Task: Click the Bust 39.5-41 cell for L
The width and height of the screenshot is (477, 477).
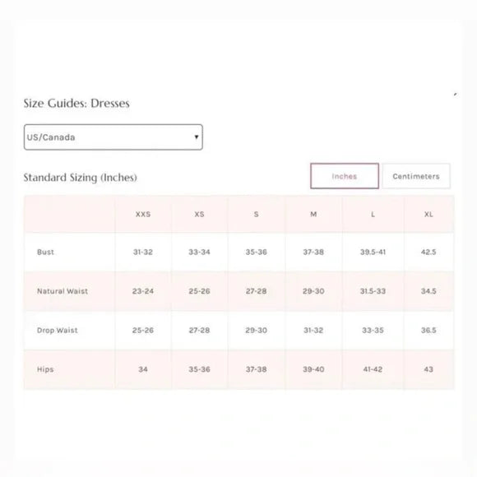Action: point(373,252)
